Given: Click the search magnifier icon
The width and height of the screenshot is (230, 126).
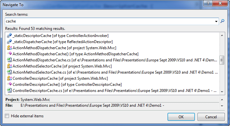Looking at the screenshot, I should coord(222,21).
